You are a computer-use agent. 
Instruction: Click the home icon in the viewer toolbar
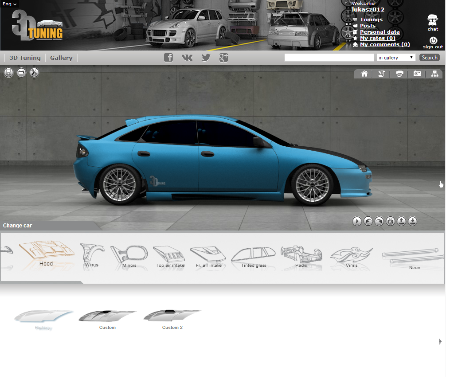364,74
